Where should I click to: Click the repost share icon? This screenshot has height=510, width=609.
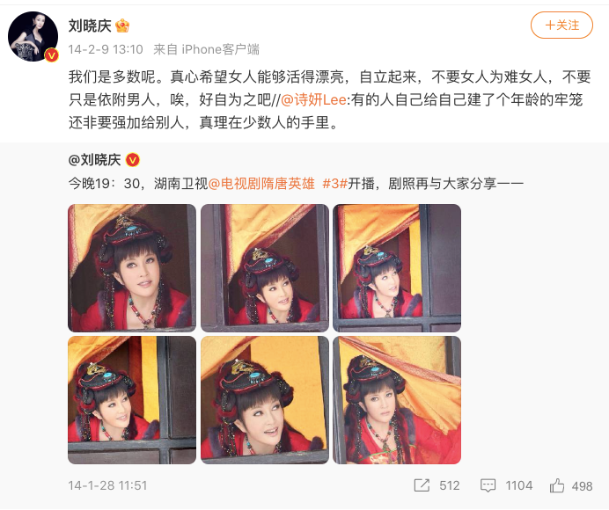(x=422, y=485)
